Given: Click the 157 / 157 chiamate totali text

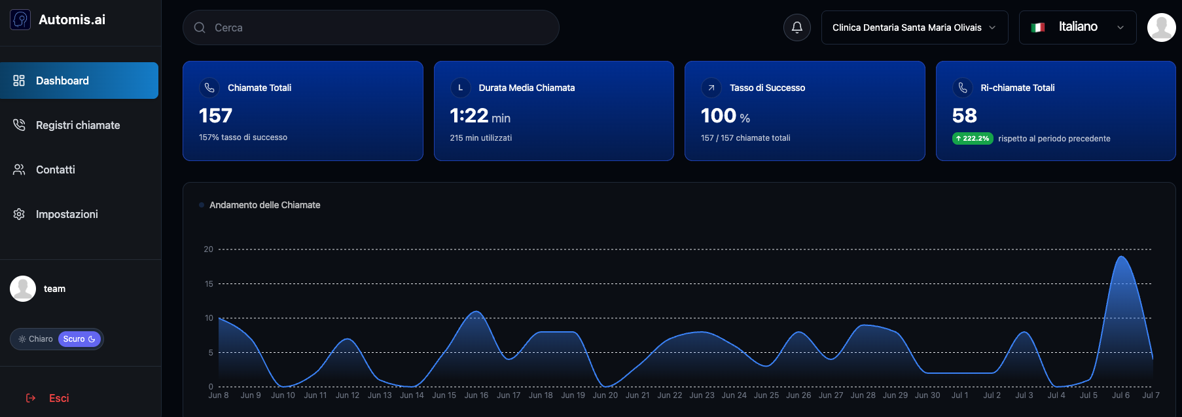Looking at the screenshot, I should tap(745, 138).
